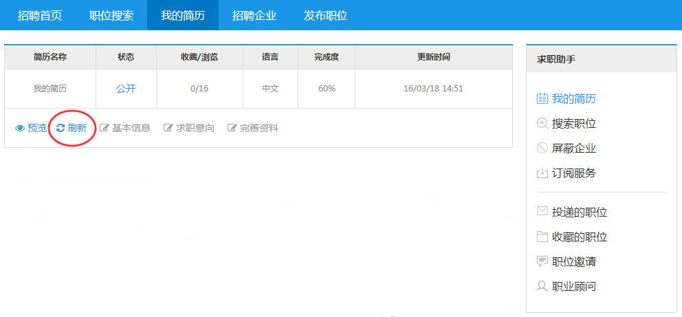Click the download icon for 订阅服务
682x317 pixels.
click(542, 173)
